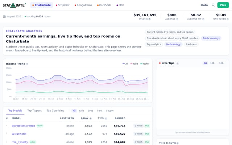Filter the table to Couple
Viewport: 232px width, 145px height.
[x=109, y=111]
